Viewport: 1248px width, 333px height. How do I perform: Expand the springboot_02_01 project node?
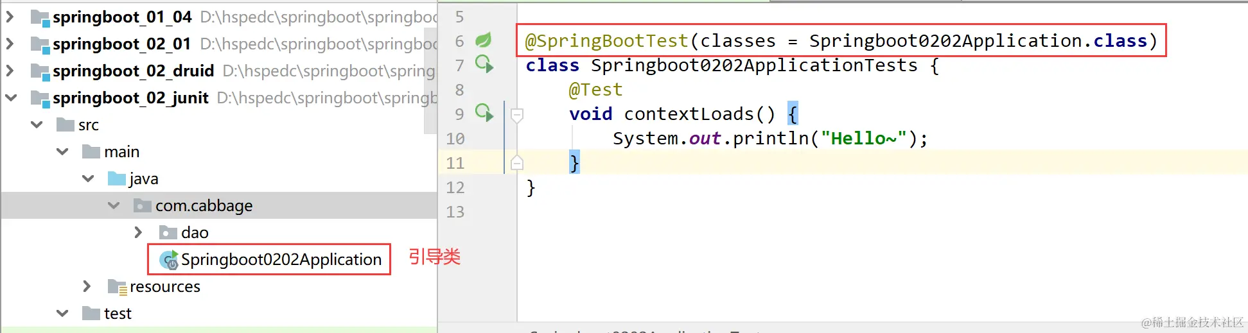[x=10, y=44]
